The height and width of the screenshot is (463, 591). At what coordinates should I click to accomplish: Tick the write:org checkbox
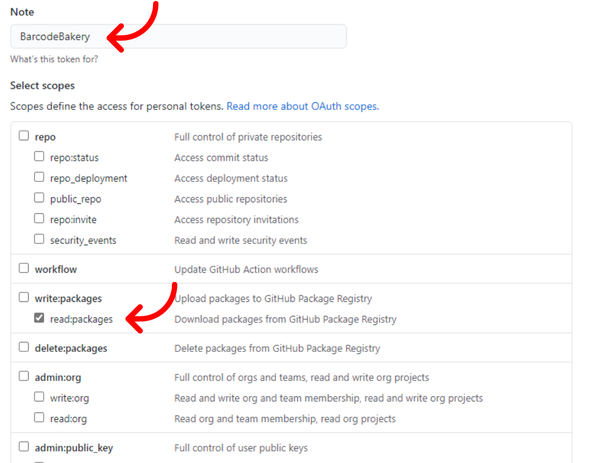pos(39,397)
